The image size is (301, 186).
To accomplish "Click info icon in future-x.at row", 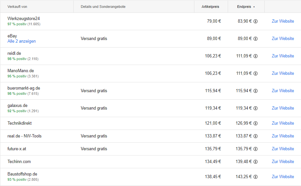I will (x=256, y=149).
